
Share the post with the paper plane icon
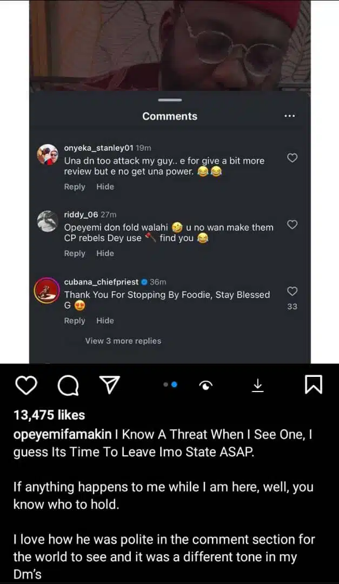point(110,385)
